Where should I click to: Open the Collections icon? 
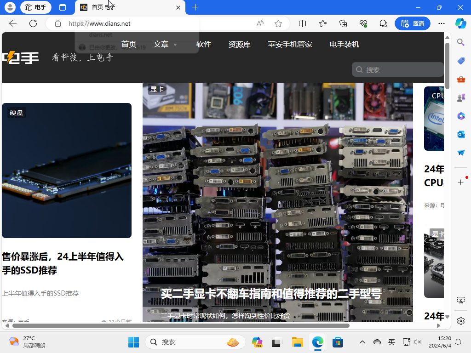point(343,23)
